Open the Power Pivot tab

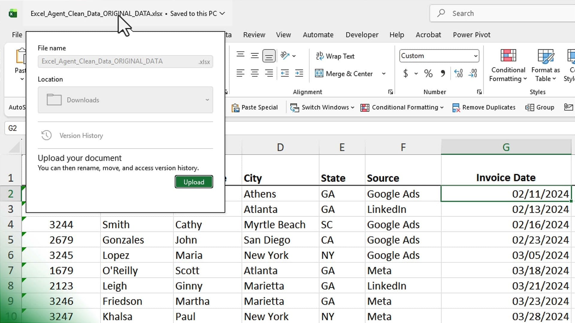[471, 35]
